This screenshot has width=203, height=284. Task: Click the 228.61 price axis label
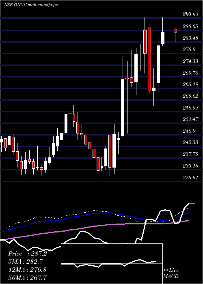tap(190, 178)
